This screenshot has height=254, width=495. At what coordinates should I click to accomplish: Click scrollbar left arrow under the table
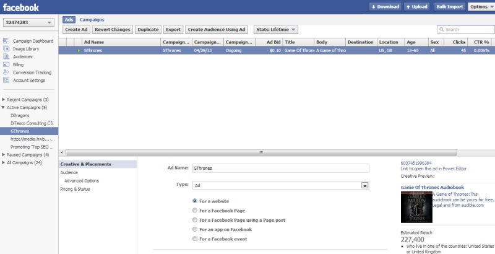(61, 152)
